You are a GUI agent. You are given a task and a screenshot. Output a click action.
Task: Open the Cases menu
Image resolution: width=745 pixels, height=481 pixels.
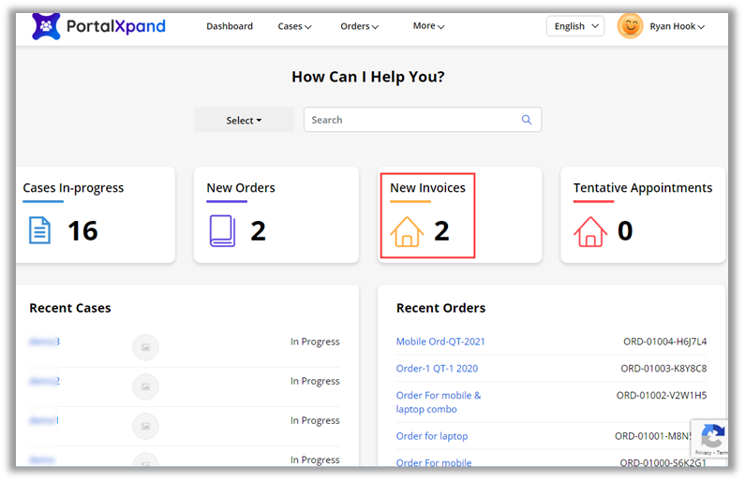[294, 26]
